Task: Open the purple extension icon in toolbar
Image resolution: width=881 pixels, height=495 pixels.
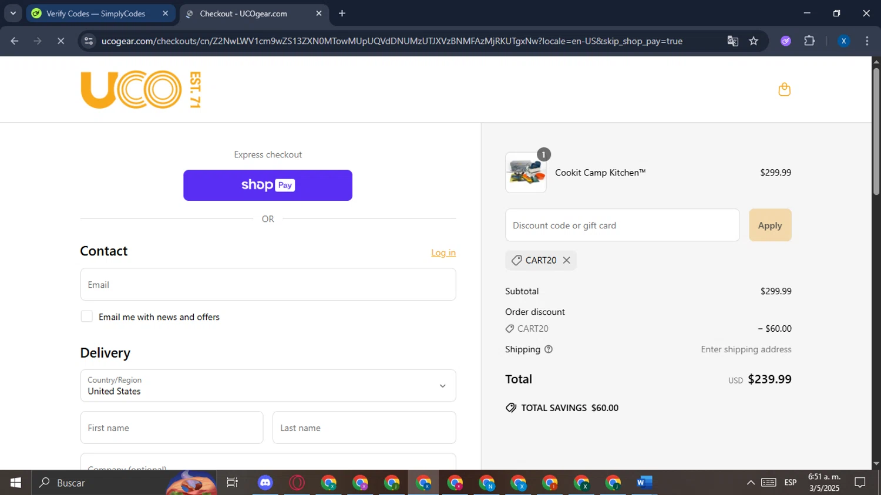Action: coord(786,41)
